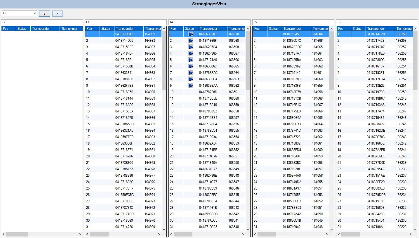Image resolution: width=419 pixels, height=238 pixels.
Task: Select transponder 0418716A00 row
Action: 123,105
